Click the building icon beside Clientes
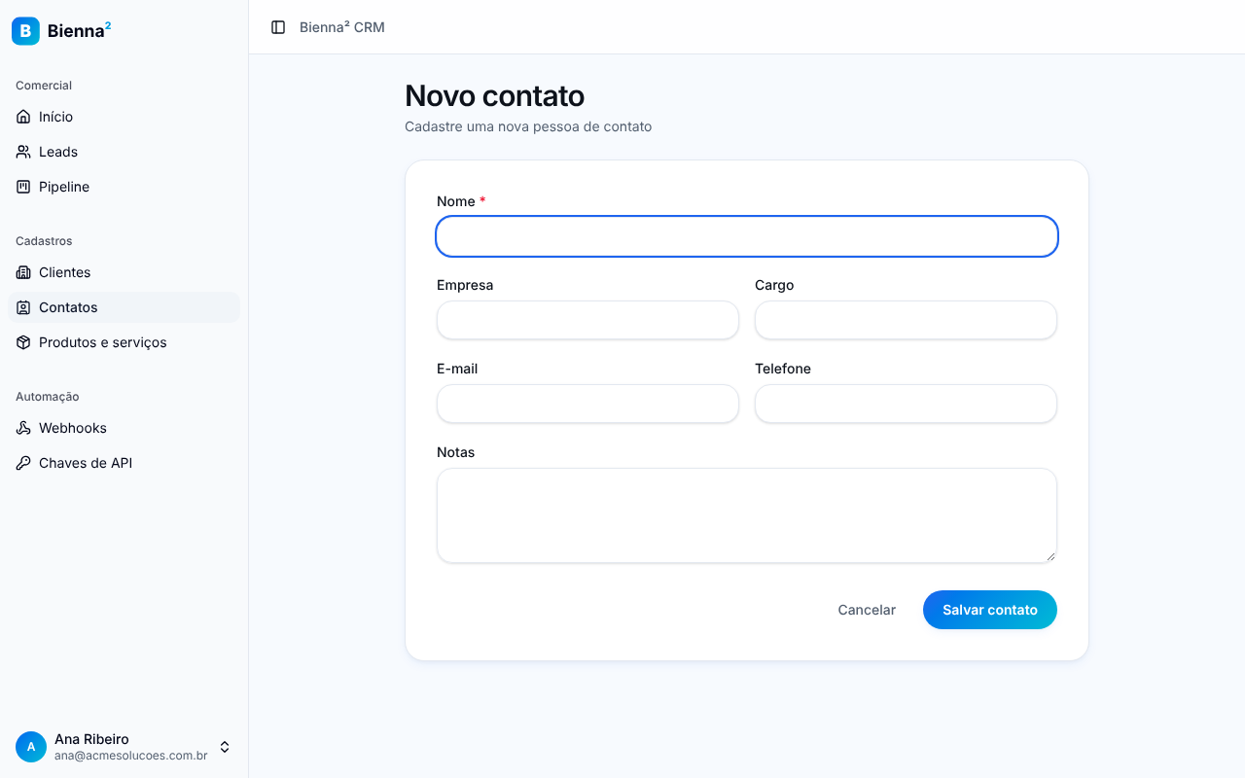The height and width of the screenshot is (778, 1245). (23, 272)
